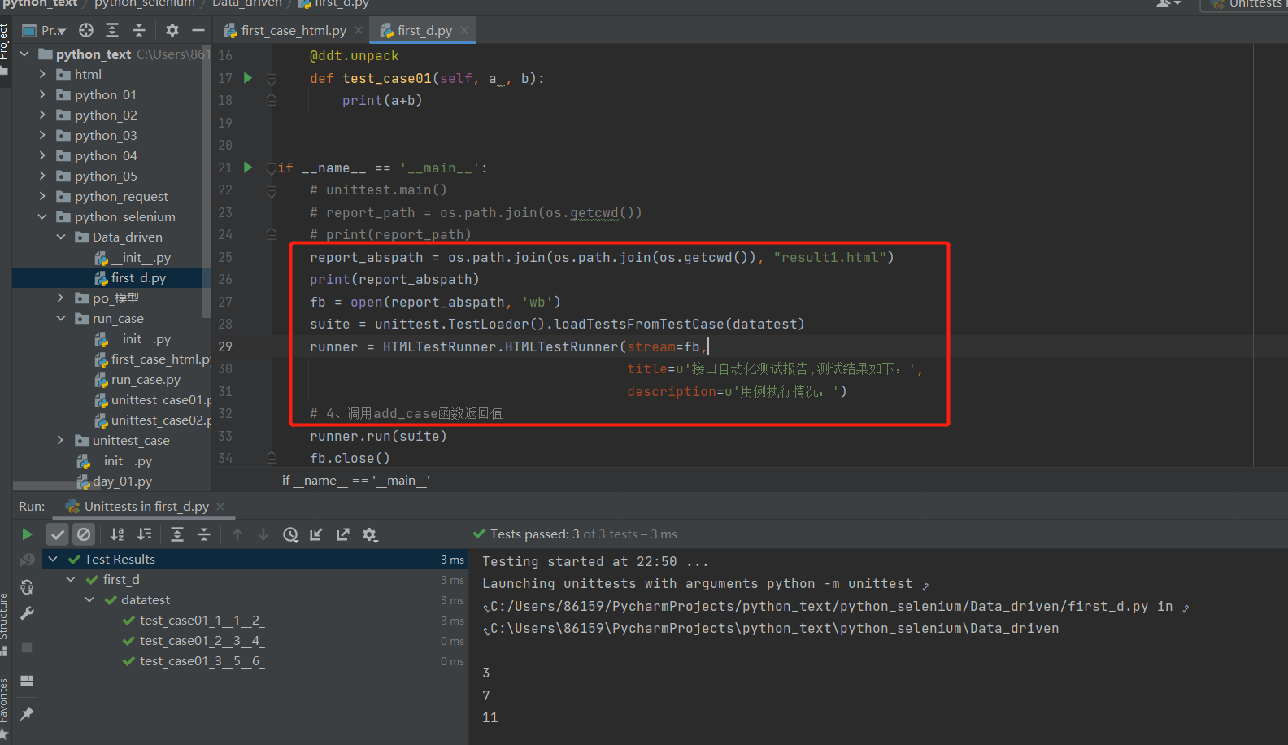Go to previous failed test arrow
1288x745 pixels.
[x=237, y=534]
